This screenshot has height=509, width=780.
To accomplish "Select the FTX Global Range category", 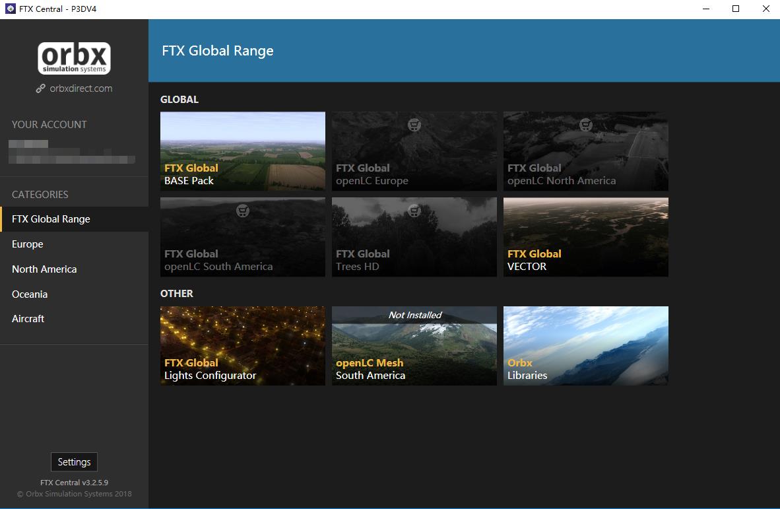I will tap(74, 219).
